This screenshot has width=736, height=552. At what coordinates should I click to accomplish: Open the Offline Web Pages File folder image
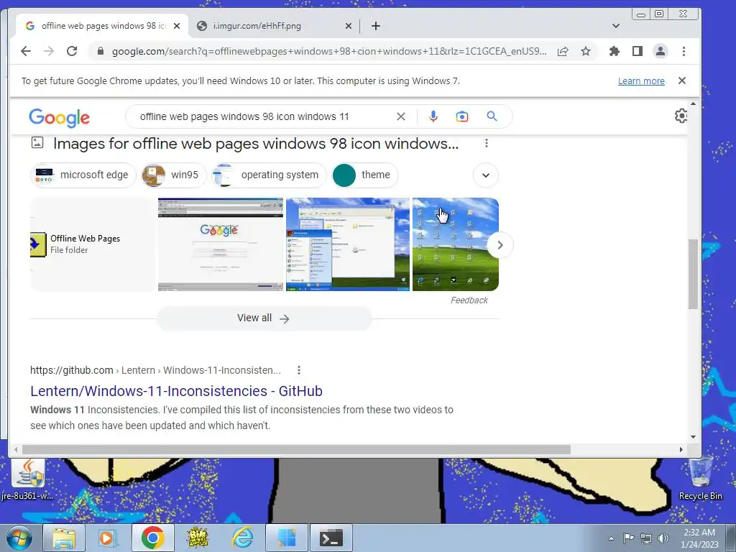click(x=93, y=244)
